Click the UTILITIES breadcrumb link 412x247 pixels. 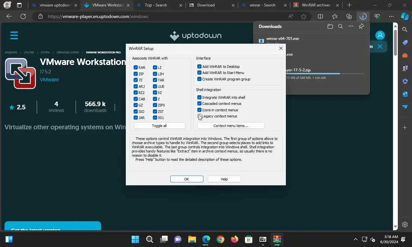point(29,52)
